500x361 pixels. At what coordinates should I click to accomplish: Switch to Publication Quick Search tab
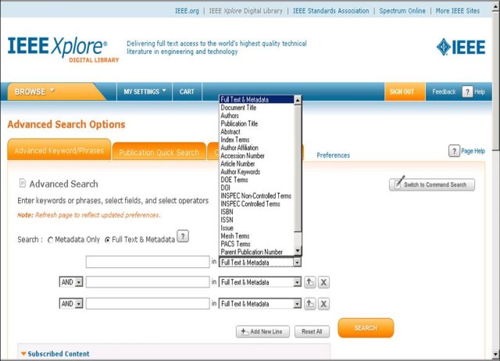(159, 152)
